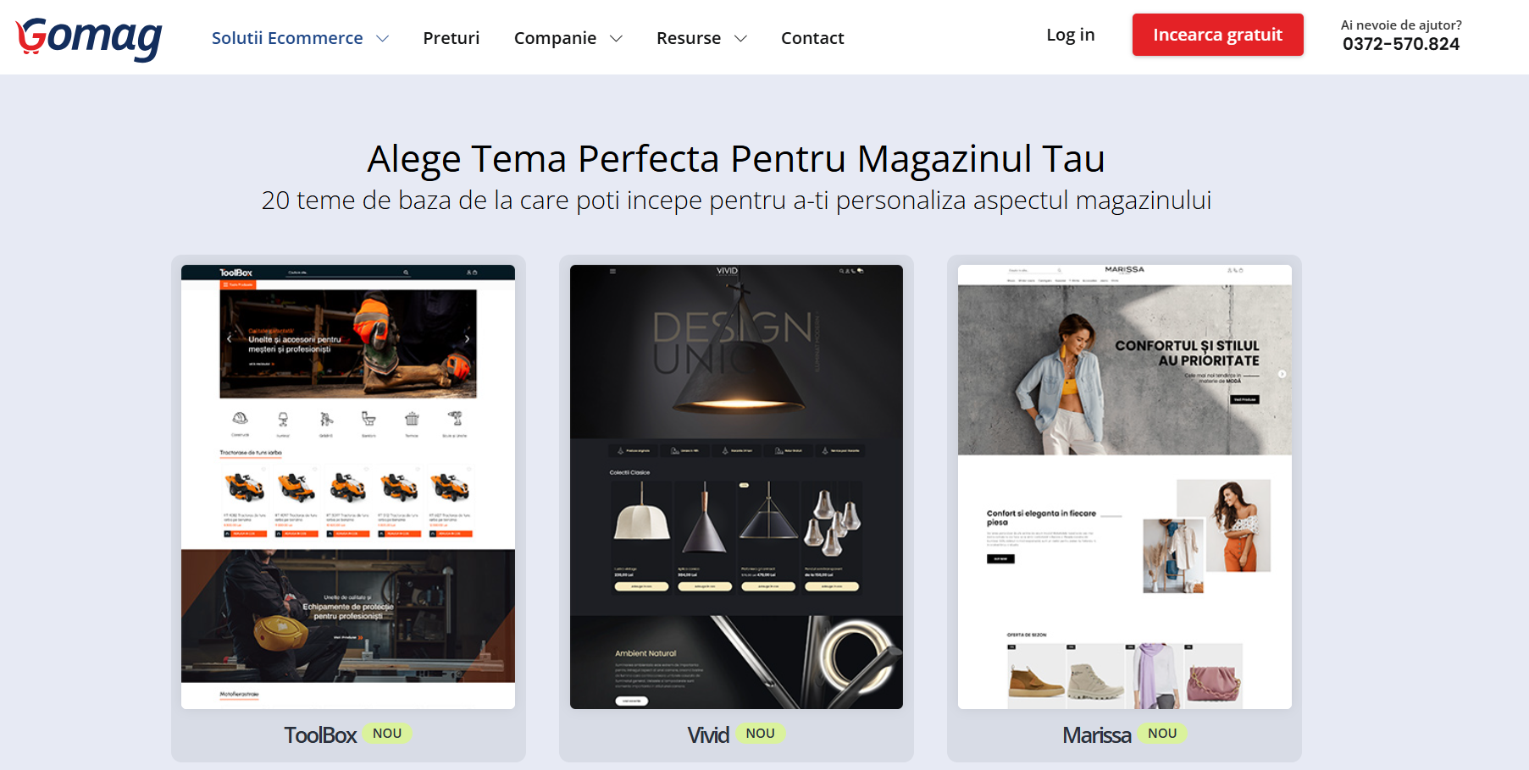The width and height of the screenshot is (1529, 770).
Task: Go to the Contact page
Action: point(812,38)
